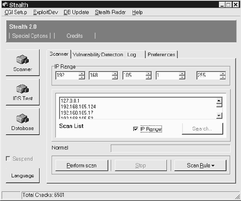Click the Language button

tap(22, 176)
